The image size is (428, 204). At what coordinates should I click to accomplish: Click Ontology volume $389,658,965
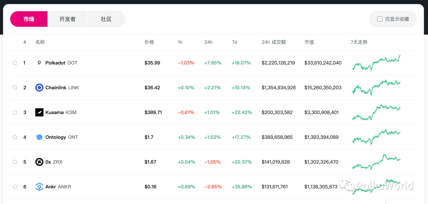click(277, 137)
